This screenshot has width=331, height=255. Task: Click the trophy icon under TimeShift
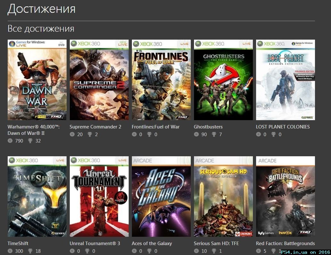click(x=30, y=251)
